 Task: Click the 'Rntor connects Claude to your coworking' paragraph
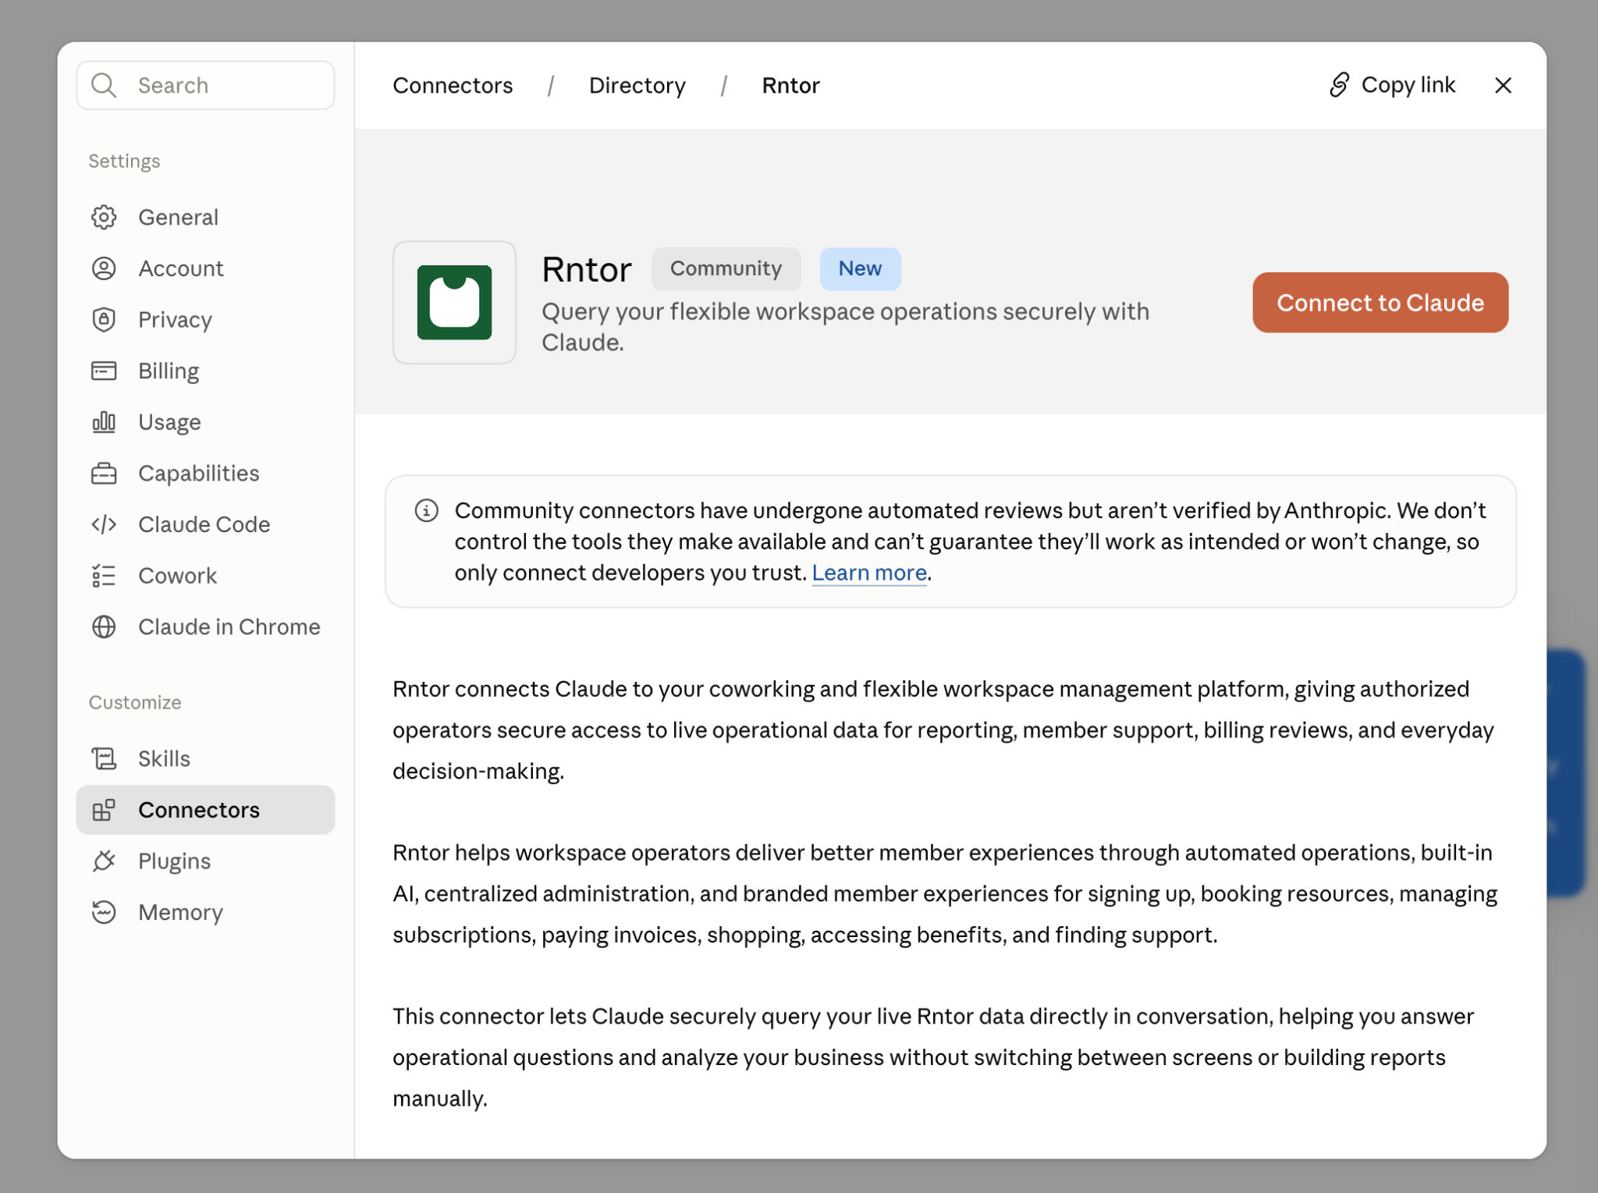943,730
